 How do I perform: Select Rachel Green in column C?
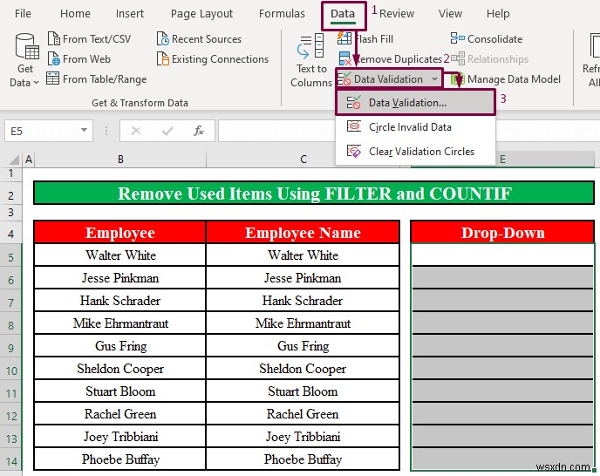pos(303,413)
